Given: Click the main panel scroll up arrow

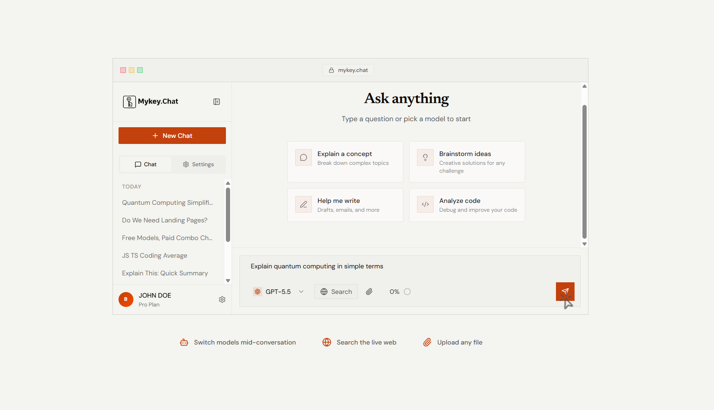Looking at the screenshot, I should (x=584, y=86).
